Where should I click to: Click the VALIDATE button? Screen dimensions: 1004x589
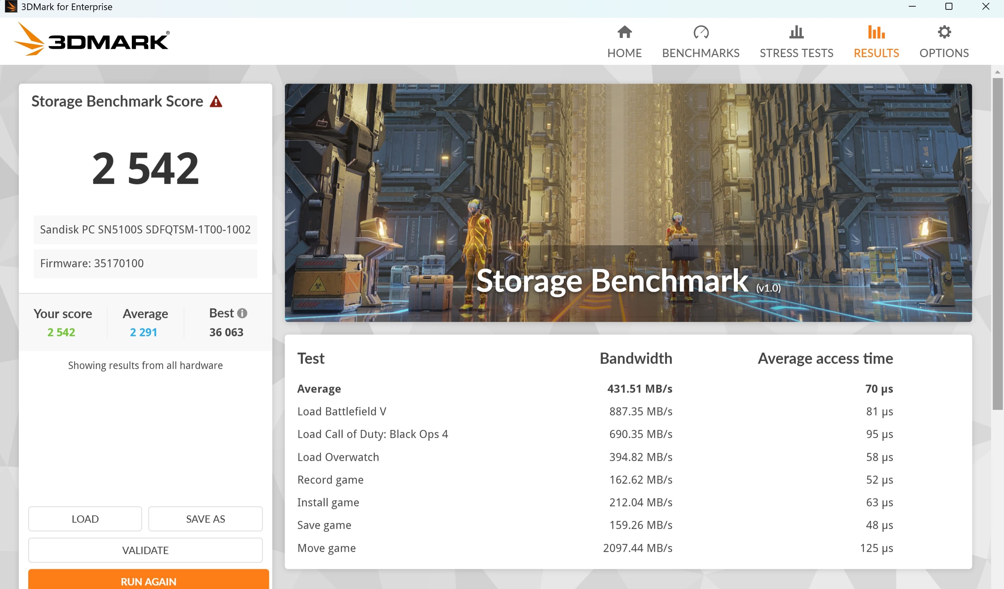click(x=145, y=550)
